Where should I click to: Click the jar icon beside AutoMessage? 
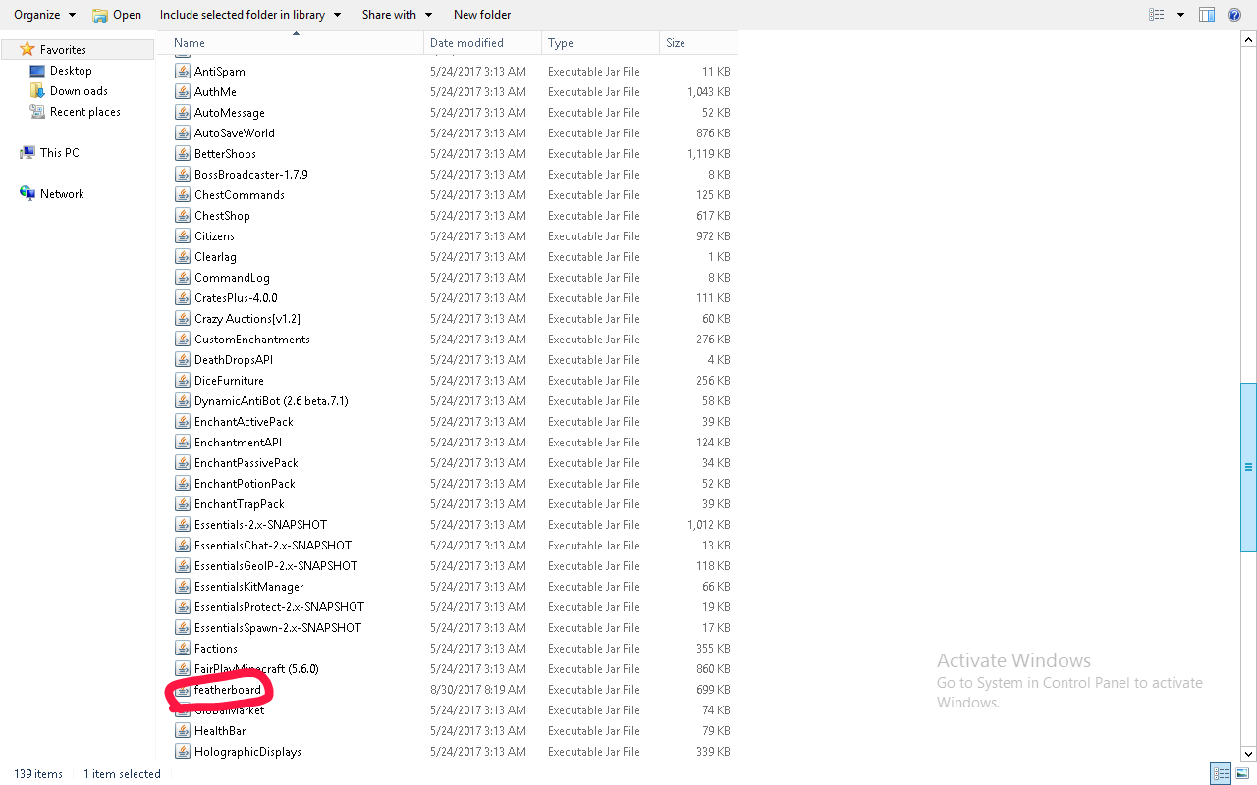point(182,113)
